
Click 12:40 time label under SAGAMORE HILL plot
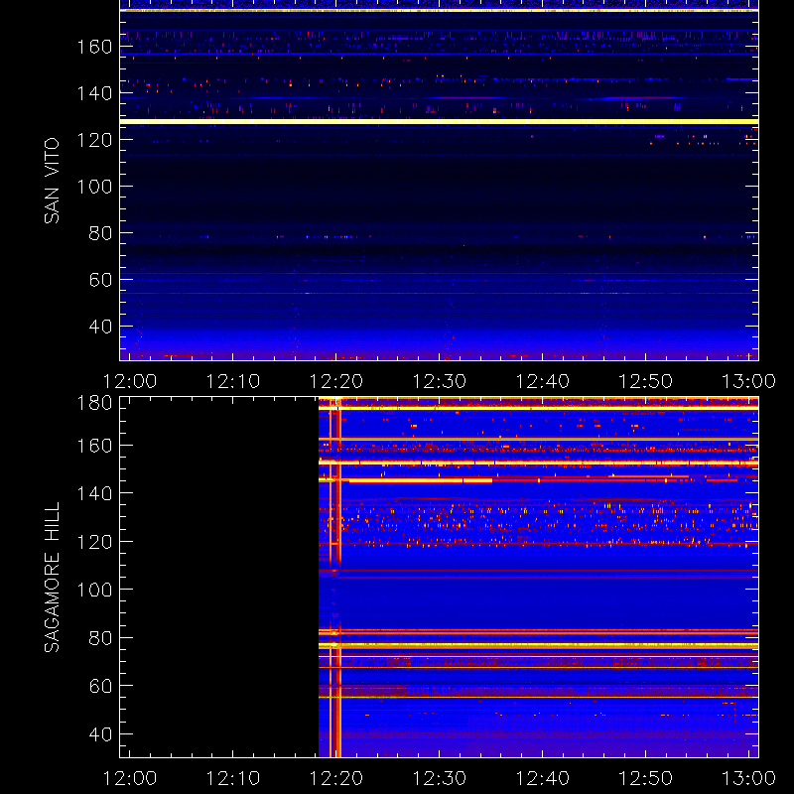pos(543,778)
